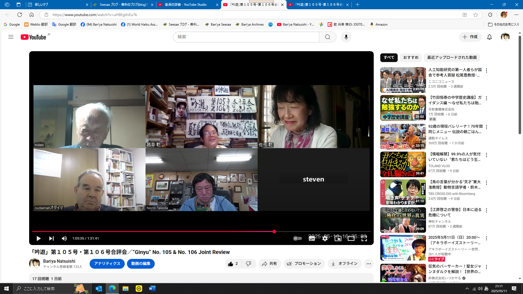Enter theater mode
Screen dimensions: 523x294
pyautogui.click(x=351, y=238)
